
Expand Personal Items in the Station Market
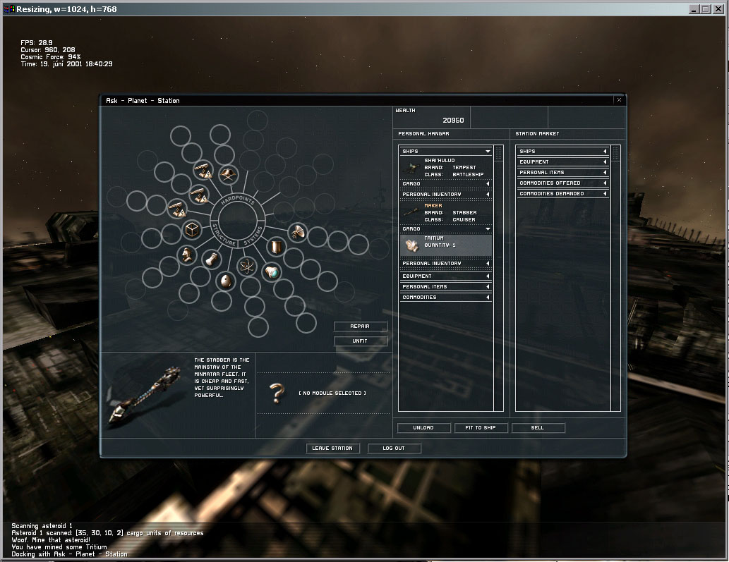tap(562, 172)
